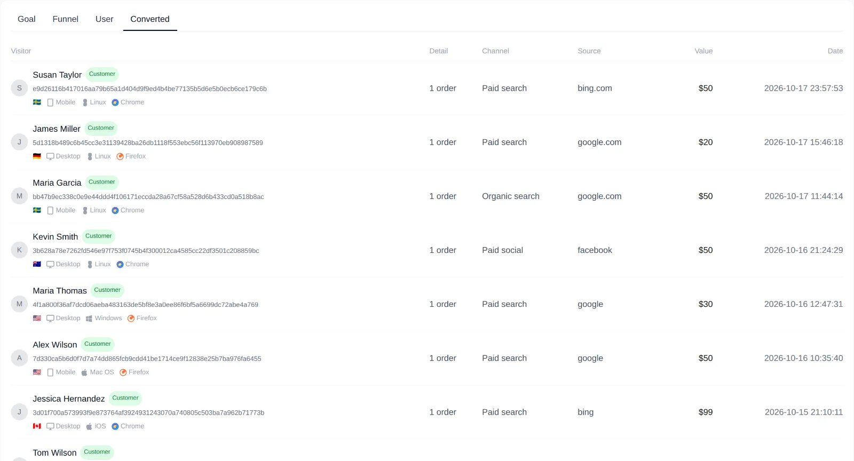This screenshot has height=461, width=854.
Task: Open James Miller's visitor profile
Action: pyautogui.click(x=57, y=129)
